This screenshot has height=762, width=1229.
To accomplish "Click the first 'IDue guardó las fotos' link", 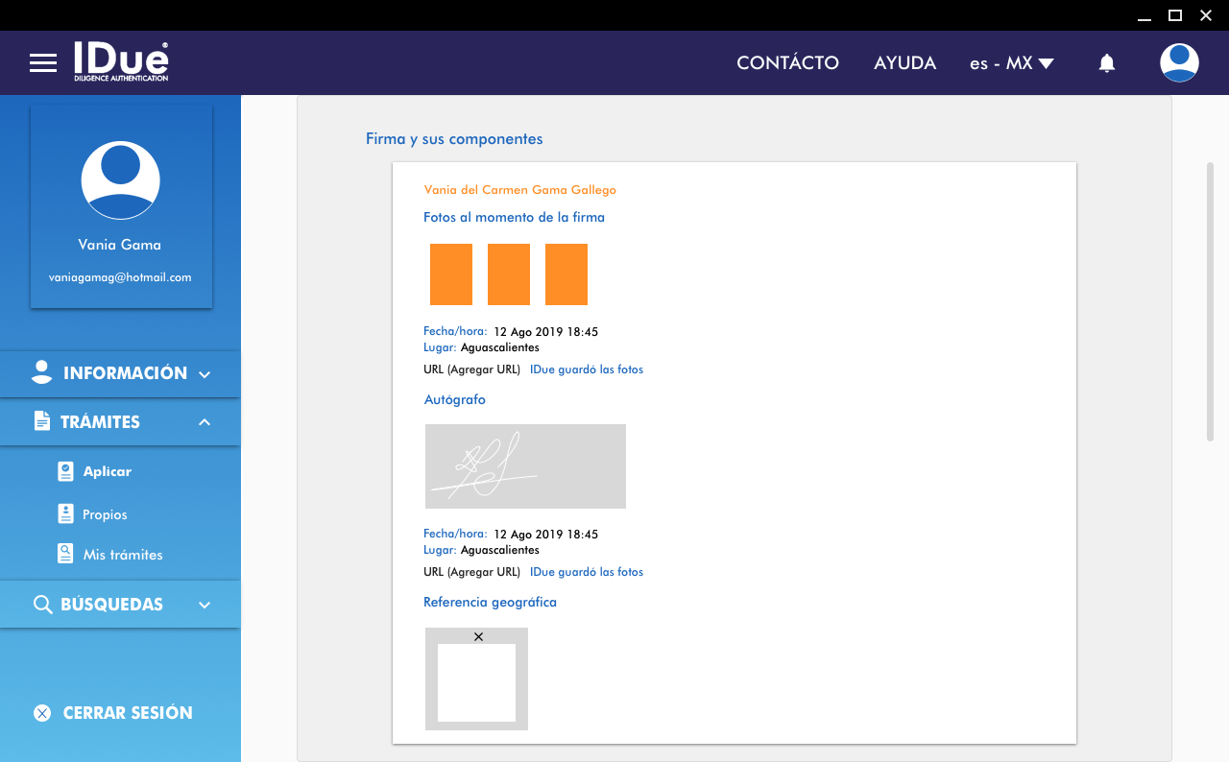I will [587, 369].
